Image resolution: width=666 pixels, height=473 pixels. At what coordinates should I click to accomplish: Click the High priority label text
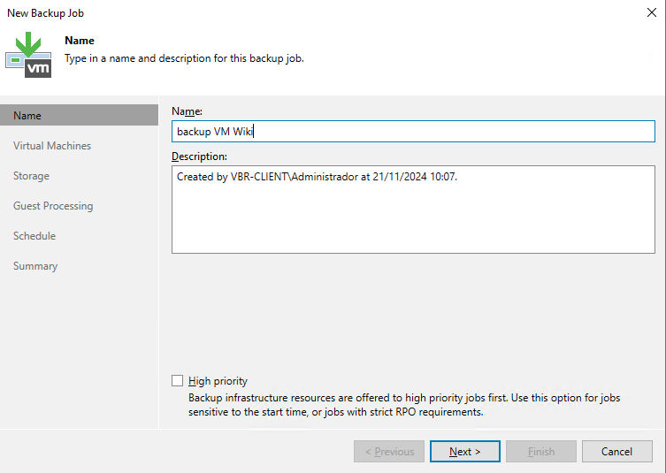point(218,381)
